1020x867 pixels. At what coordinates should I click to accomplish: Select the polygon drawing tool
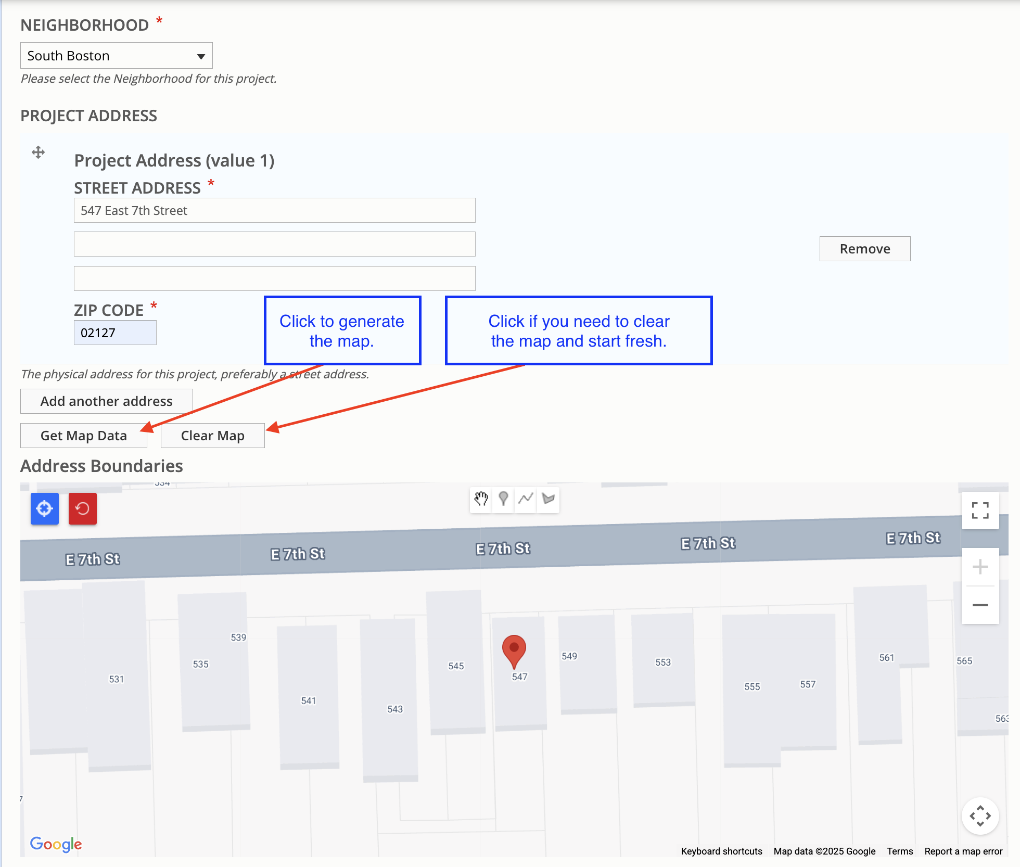(x=548, y=500)
